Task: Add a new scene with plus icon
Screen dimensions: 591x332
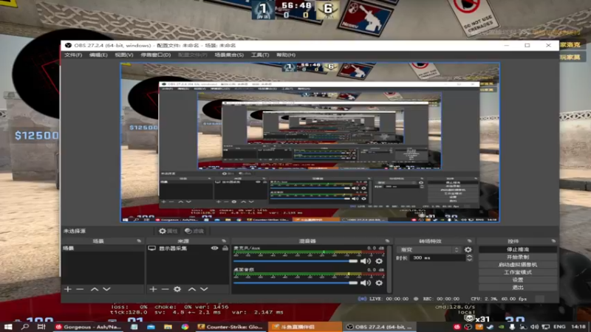Action: [x=68, y=289]
